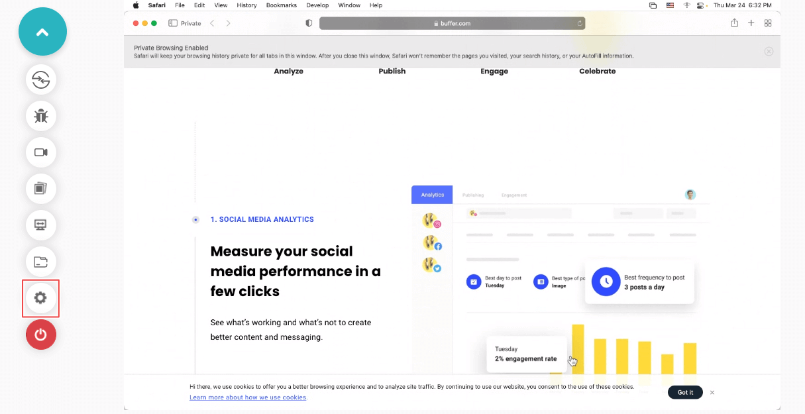Click the 1. SOCIAL MEDIA ANALYTICS heading
The image size is (805, 414).
pyautogui.click(x=262, y=219)
